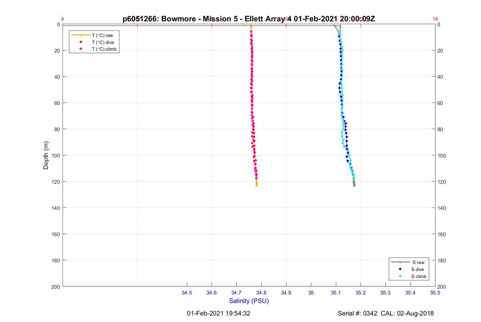Screen dimensions: 481x322
Task: Click the 34.9 salinity tick label
Action: point(286,293)
